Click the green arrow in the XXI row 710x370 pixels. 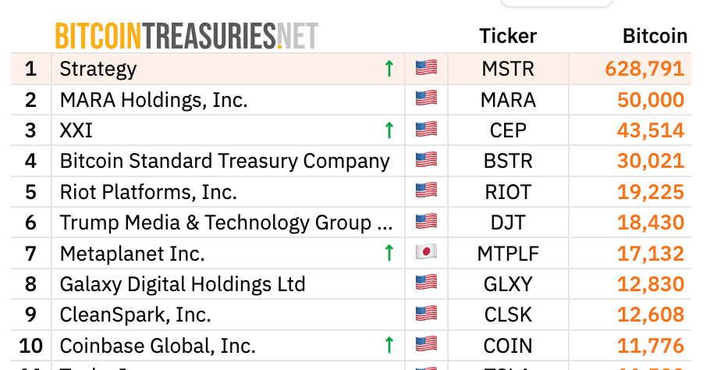389,130
